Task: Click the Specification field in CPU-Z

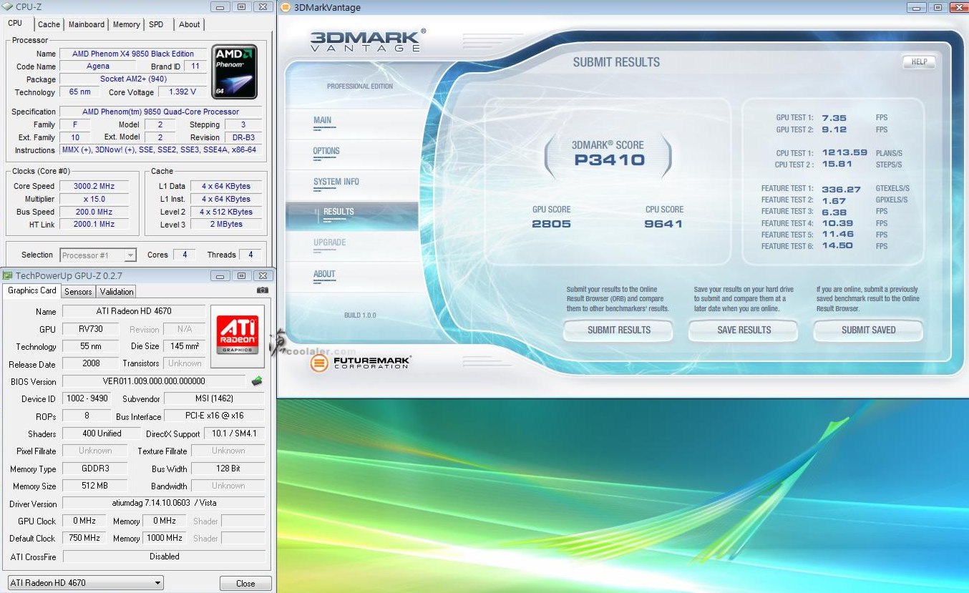Action: point(160,112)
